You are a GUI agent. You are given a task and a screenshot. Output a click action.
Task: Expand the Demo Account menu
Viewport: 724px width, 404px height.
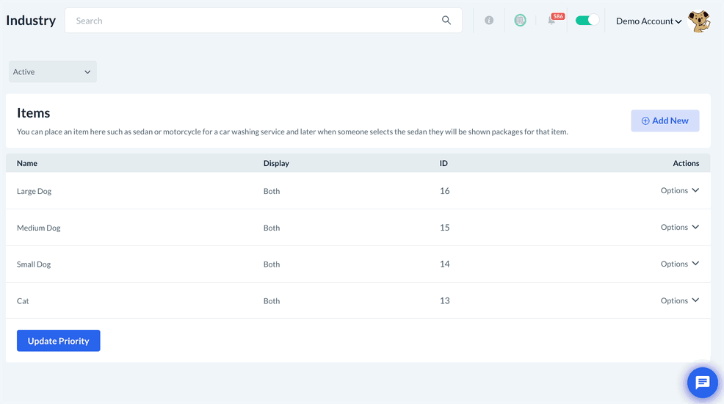coord(648,21)
